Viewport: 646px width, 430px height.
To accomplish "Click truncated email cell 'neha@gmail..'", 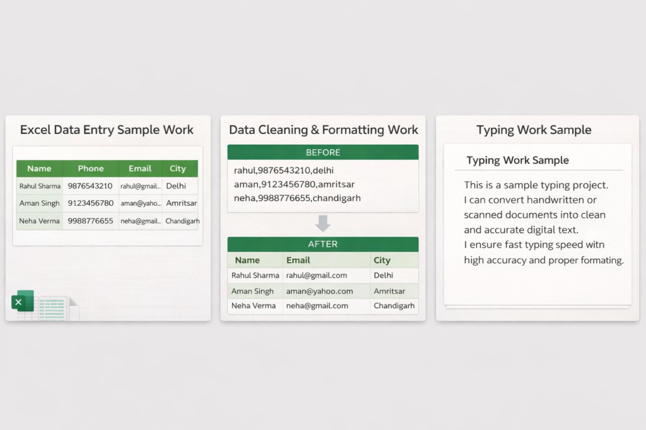I will click(x=141, y=221).
